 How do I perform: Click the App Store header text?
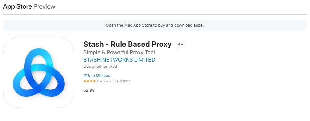17,6
